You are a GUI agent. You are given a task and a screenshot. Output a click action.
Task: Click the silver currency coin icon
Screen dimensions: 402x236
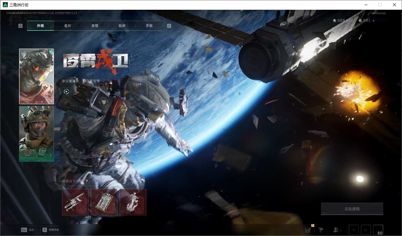(x=335, y=21)
